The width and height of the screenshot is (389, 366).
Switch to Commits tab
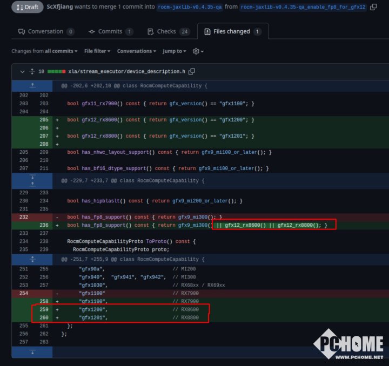pos(111,31)
